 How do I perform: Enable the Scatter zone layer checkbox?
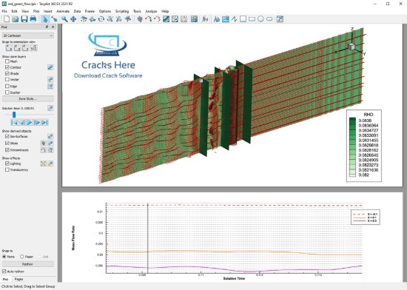[x=7, y=92]
